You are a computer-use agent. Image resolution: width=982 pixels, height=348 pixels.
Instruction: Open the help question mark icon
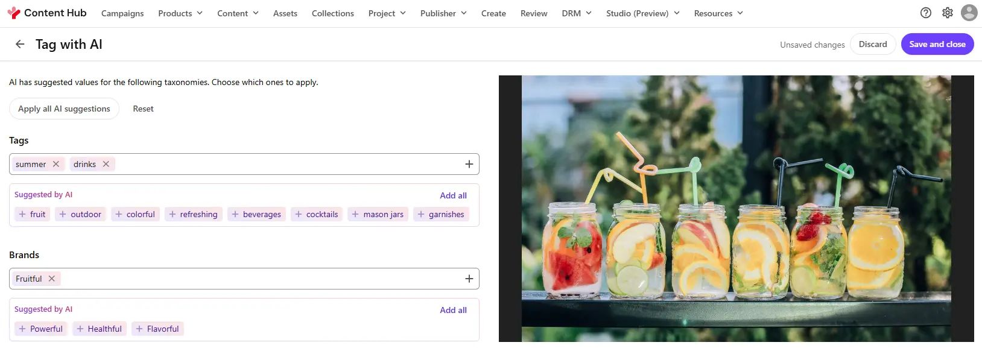(x=925, y=13)
